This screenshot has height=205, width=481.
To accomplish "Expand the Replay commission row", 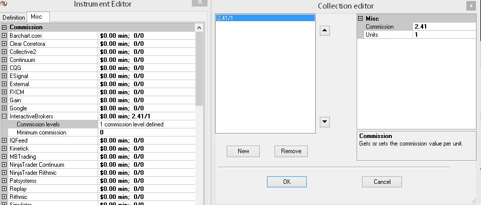I will (5, 189).
